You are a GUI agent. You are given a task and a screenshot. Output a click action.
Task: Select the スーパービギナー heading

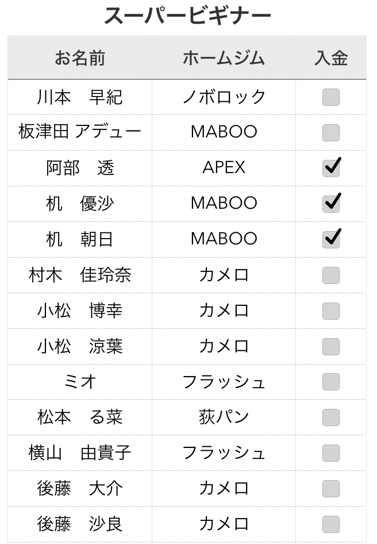(x=187, y=16)
